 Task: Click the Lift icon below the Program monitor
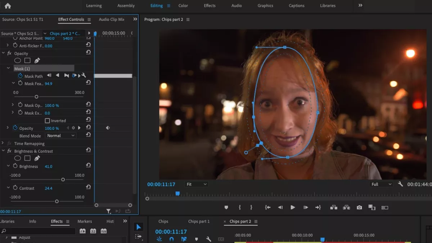333,207
